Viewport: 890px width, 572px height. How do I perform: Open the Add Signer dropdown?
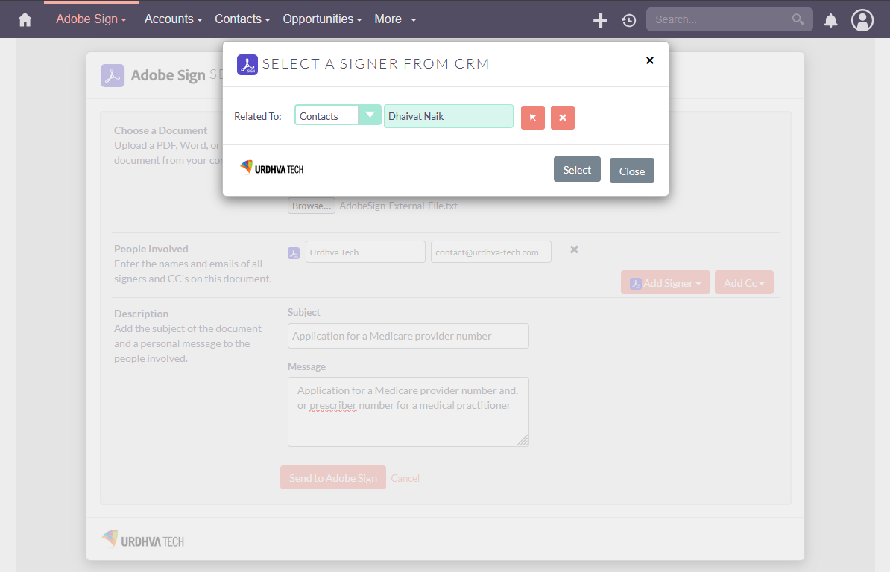665,282
